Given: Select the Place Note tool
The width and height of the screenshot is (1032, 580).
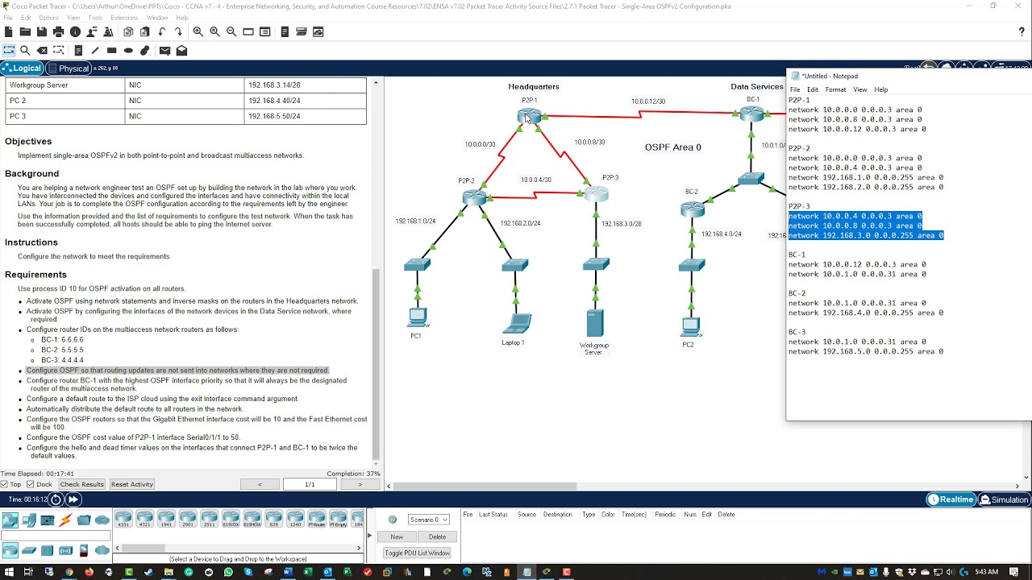Looking at the screenshot, I should tap(78, 50).
